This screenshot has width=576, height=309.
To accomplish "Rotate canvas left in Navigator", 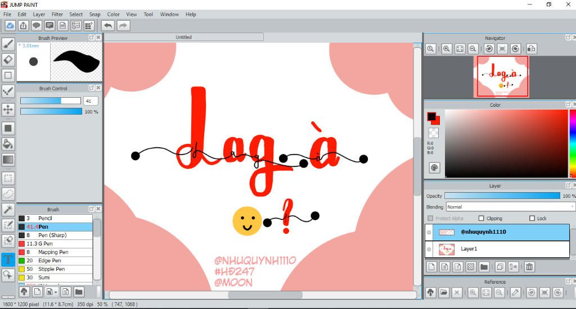I will [489, 48].
